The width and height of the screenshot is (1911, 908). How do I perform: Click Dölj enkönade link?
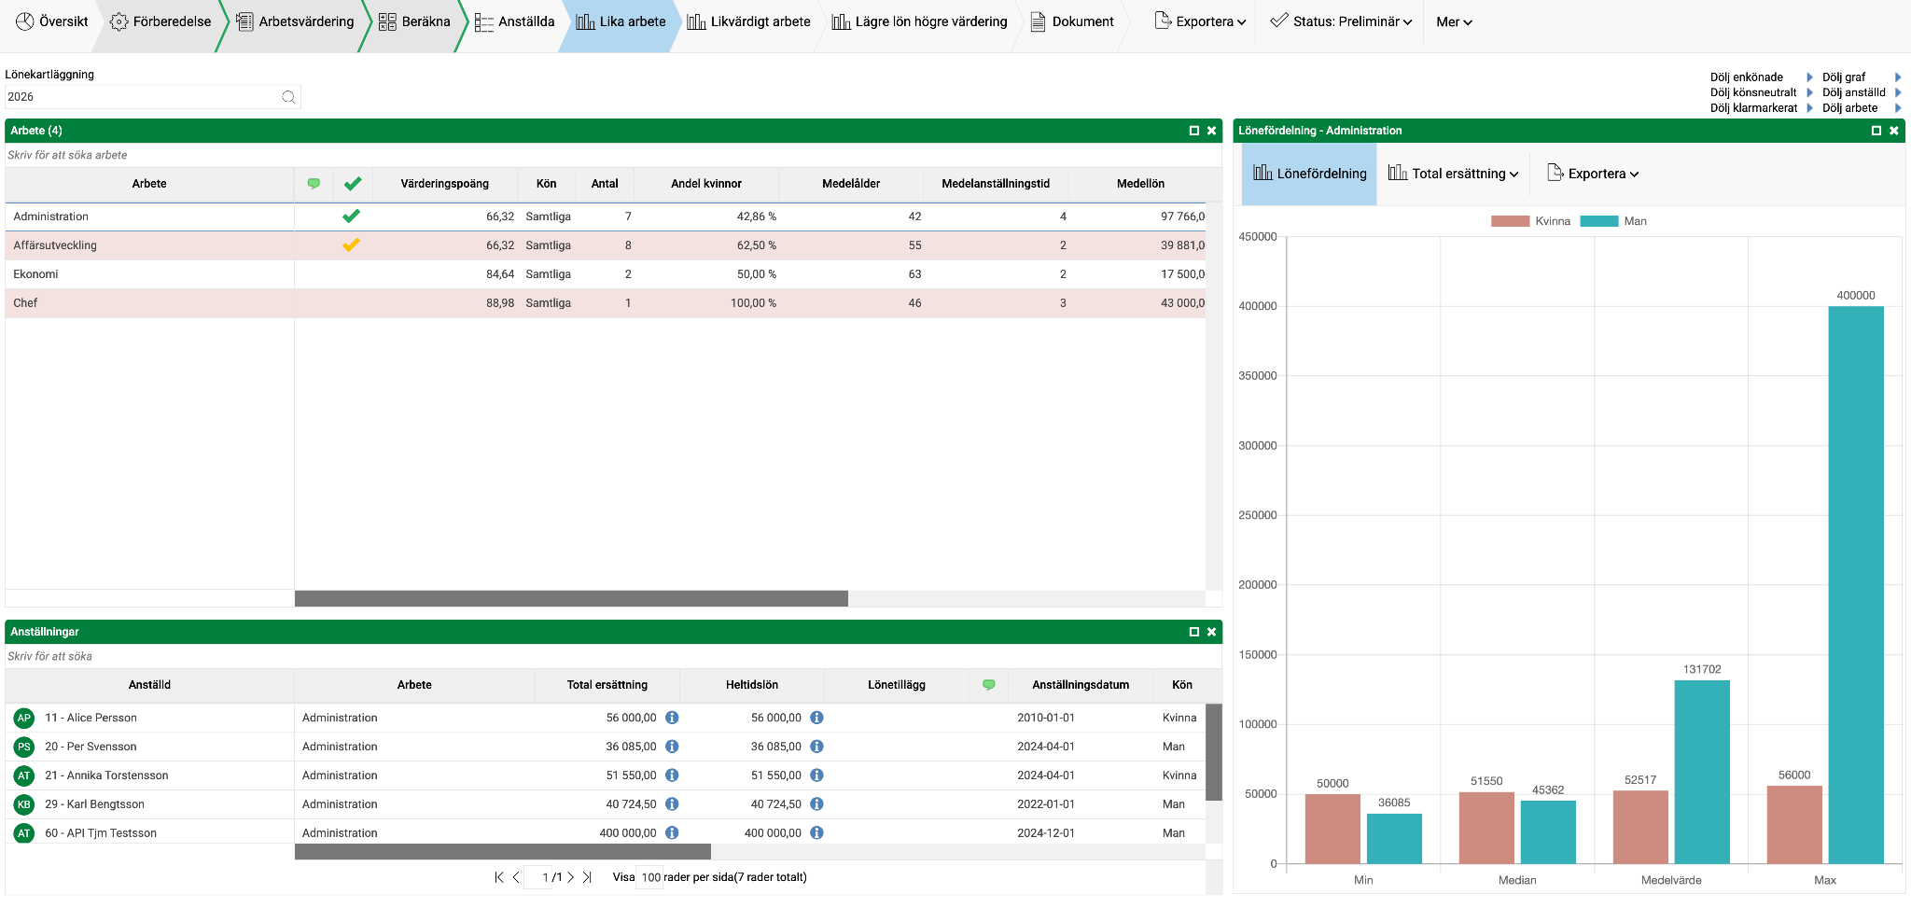[1747, 77]
